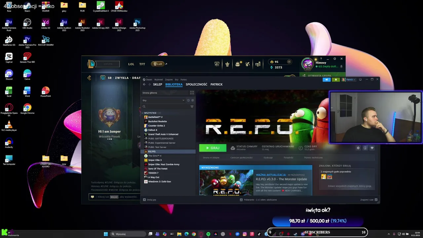
Task: Select Sniper Elite 3 in library
Action: (155, 160)
